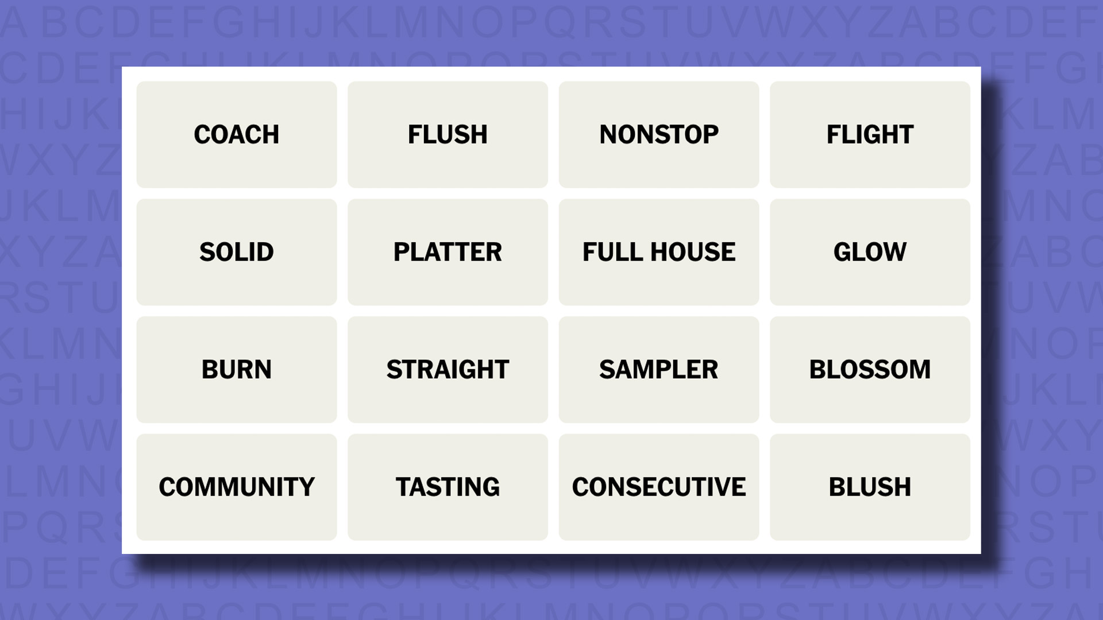Click the COMMUNITY card
Viewport: 1103px width, 620px height.
[236, 486]
